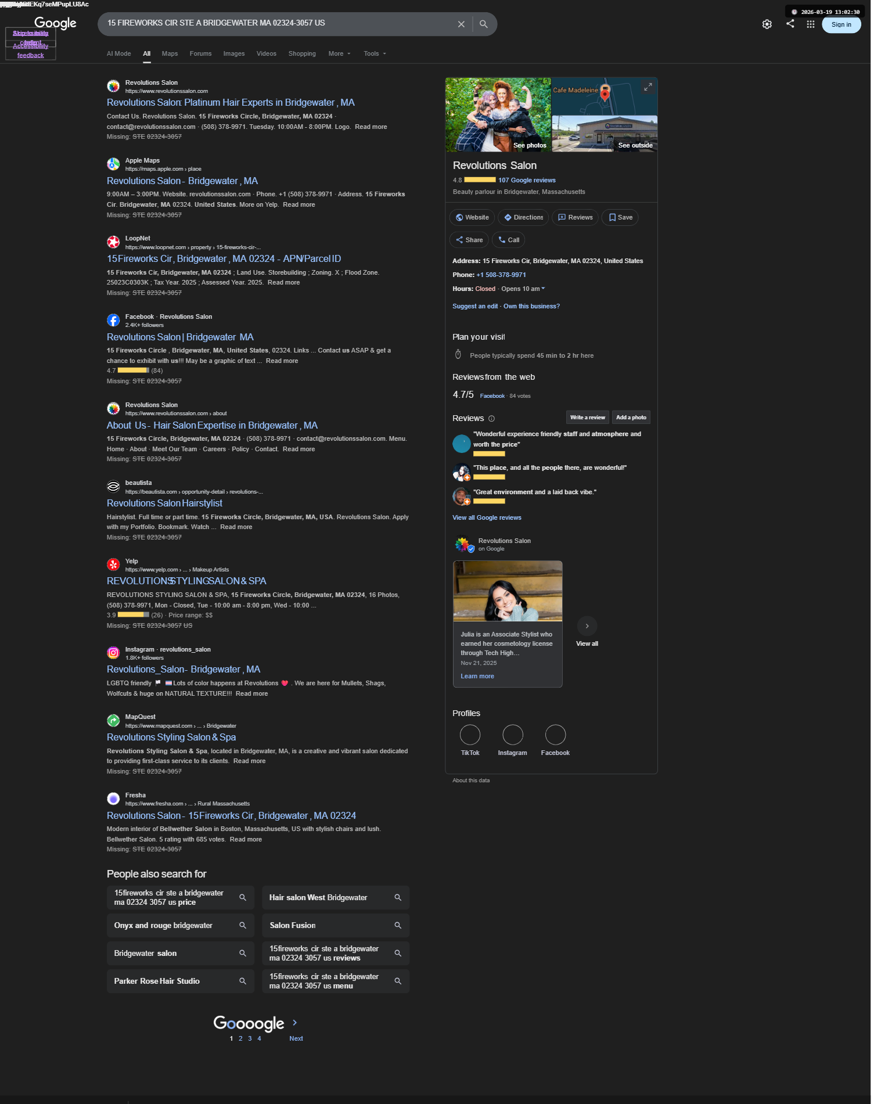Image resolution: width=881 pixels, height=1104 pixels.
Task: Click the Call button
Action: click(508, 240)
